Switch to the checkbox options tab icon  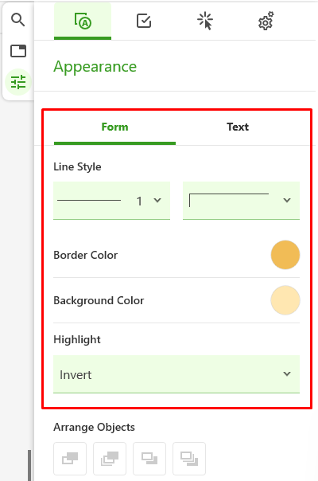(x=144, y=22)
